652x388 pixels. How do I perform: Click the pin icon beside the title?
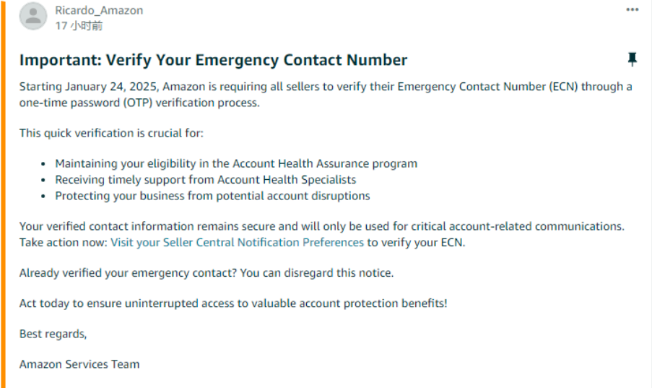[x=632, y=59]
